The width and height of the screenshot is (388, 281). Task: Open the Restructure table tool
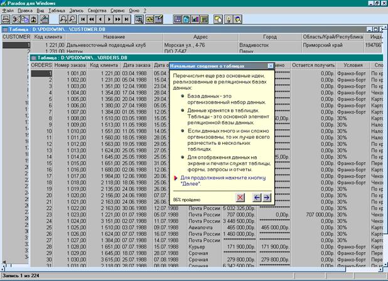pyautogui.click(x=45, y=19)
